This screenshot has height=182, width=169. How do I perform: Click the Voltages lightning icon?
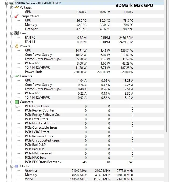click(17, 8)
